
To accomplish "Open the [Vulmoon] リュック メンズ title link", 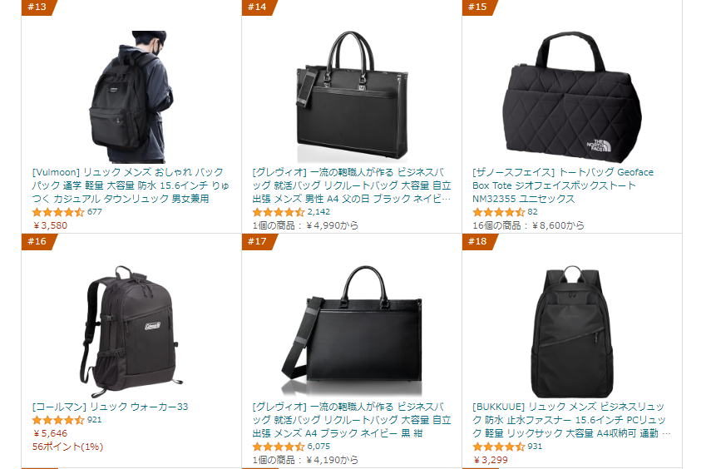I will 131,185.
